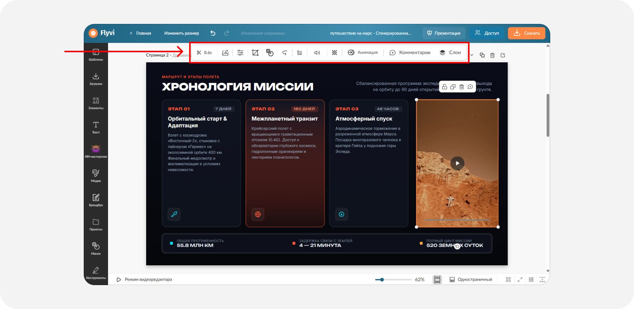Open the replace image icon in the toolbar
Image resolution: width=634 pixels, height=309 pixels.
click(225, 53)
